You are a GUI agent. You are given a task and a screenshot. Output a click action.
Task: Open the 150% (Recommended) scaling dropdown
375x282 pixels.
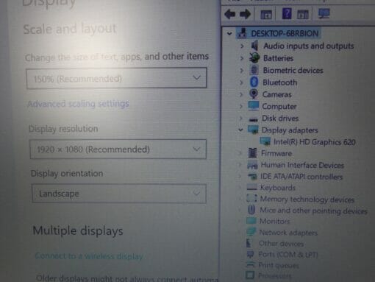(117, 78)
